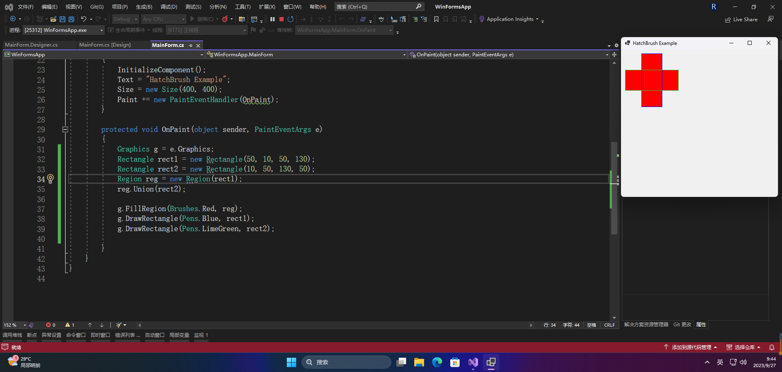Click the warning count indicator showing 1
This screenshot has width=782, height=372.
(70, 325)
